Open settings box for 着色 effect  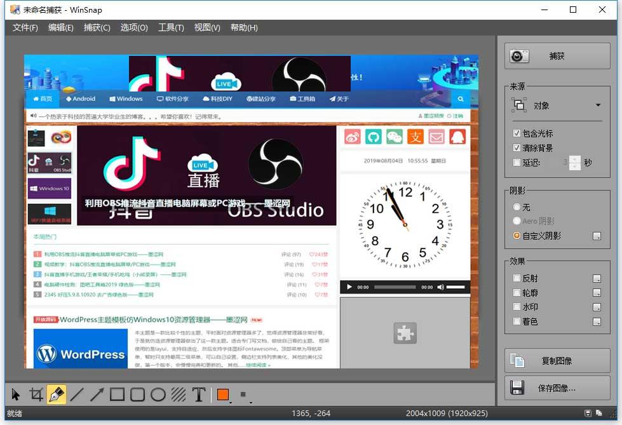(x=597, y=322)
